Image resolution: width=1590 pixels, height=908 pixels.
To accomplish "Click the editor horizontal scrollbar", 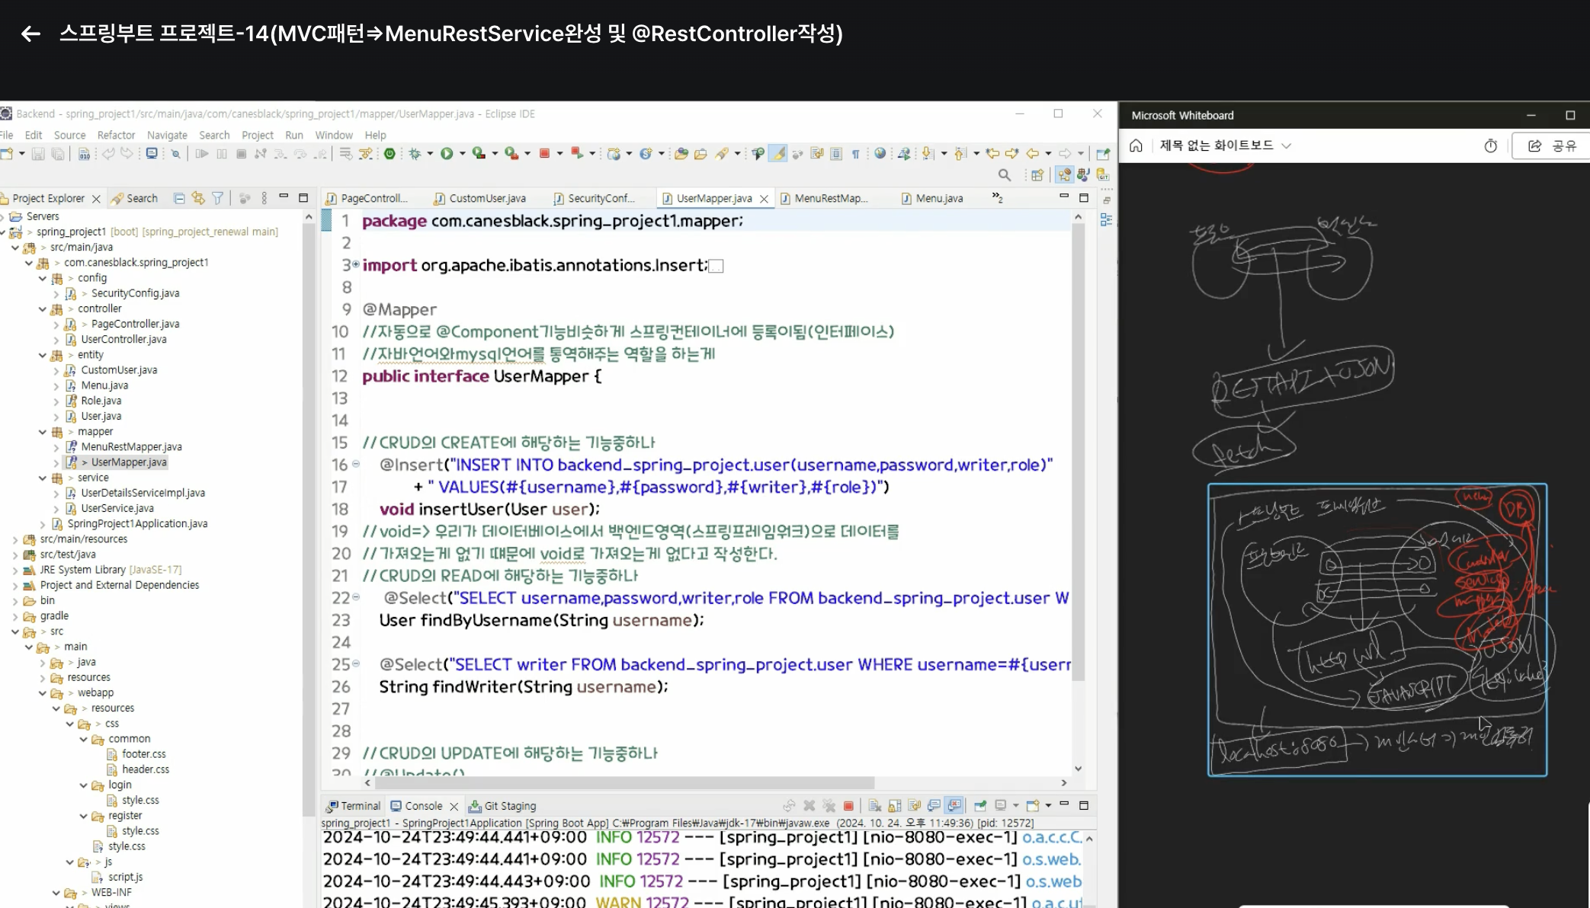I will tap(623, 782).
